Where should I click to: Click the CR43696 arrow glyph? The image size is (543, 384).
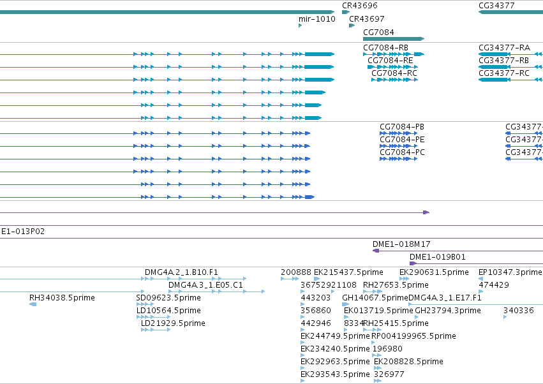[x=346, y=12]
